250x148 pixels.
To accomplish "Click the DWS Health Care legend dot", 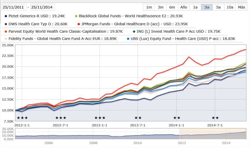I will pyautogui.click(x=6, y=24).
